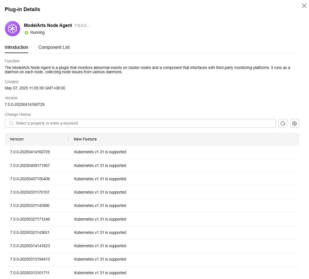309x279 pixels.
Task: Select version 7.0.0-20250409171907 row
Action: 152,166
